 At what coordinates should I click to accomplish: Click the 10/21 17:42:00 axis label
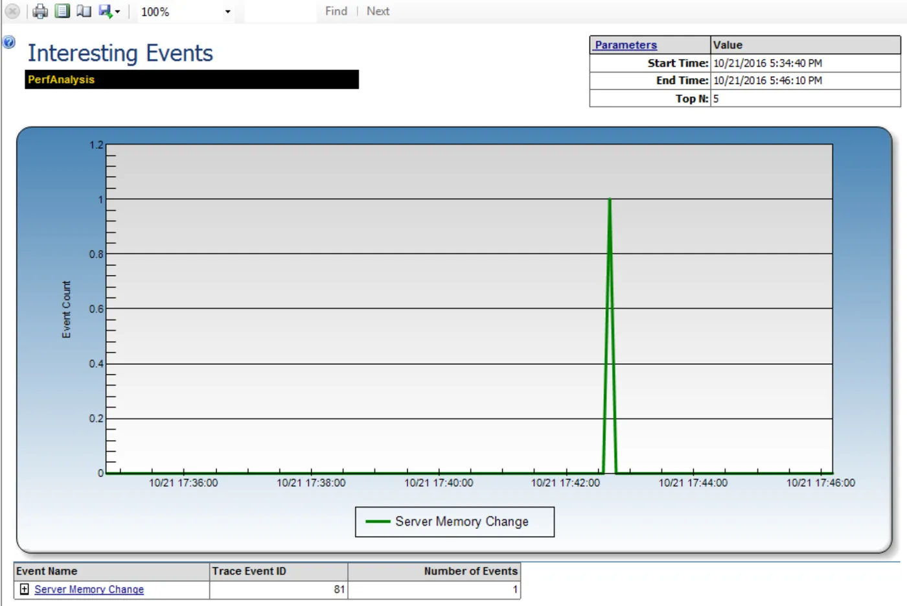[x=566, y=483]
